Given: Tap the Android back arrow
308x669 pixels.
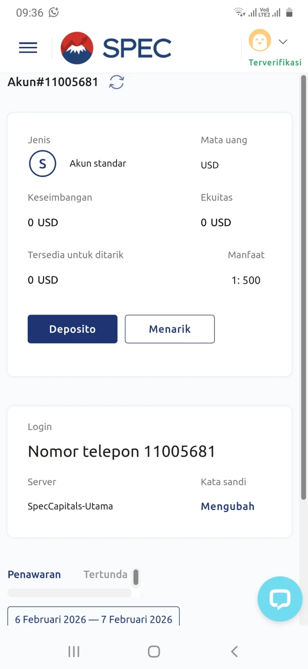Looking at the screenshot, I should (234, 652).
